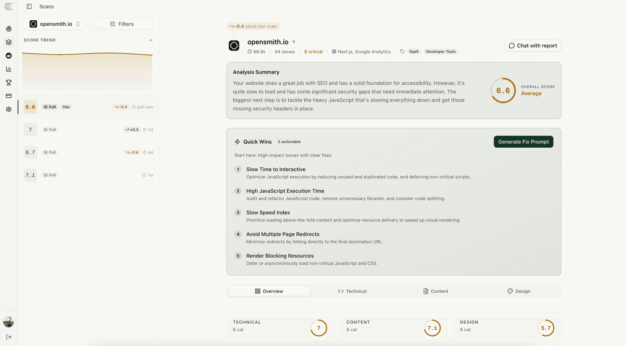The width and height of the screenshot is (626, 346).
Task: Click Next.js, Google Analytics tech stack
Action: pyautogui.click(x=361, y=52)
